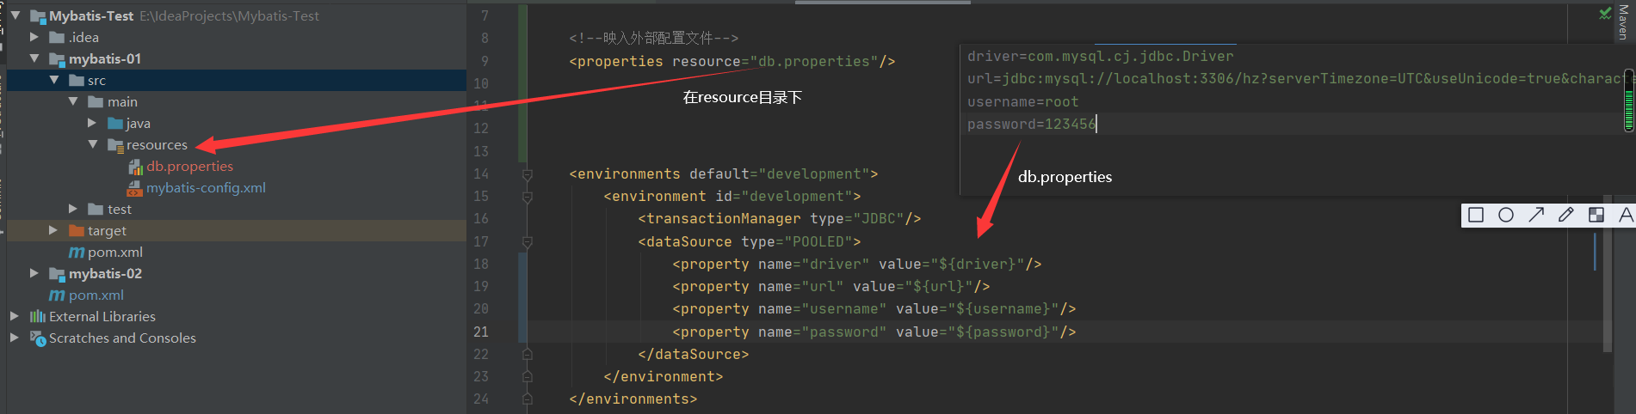Click the Scratches and Consoles icon
The width and height of the screenshot is (1636, 414).
(38, 338)
